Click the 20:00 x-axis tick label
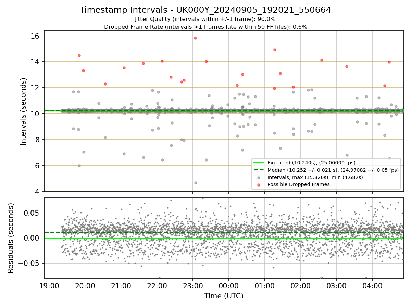 click(85, 286)
